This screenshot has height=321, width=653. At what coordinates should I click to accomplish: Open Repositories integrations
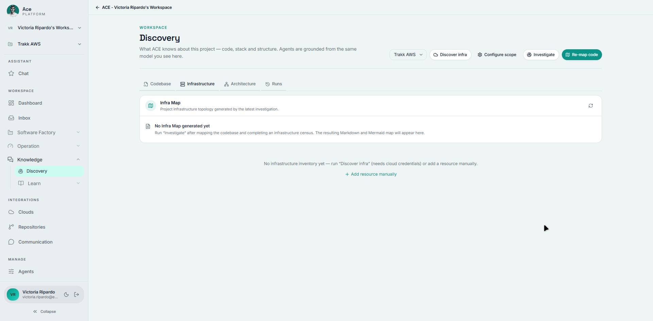point(44,227)
